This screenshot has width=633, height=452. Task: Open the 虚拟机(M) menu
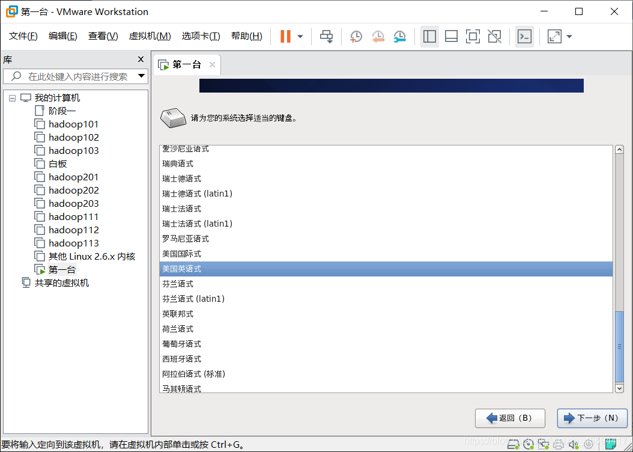coord(150,36)
